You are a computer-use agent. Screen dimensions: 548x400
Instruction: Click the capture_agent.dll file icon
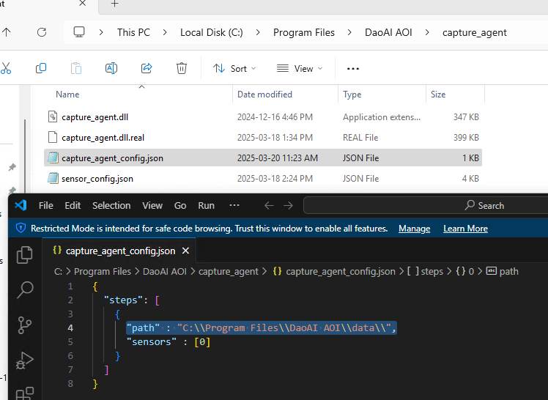point(53,116)
